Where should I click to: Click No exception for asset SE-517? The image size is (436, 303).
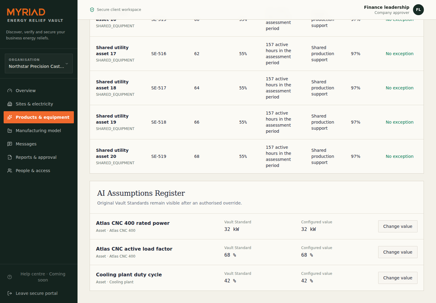(399, 88)
